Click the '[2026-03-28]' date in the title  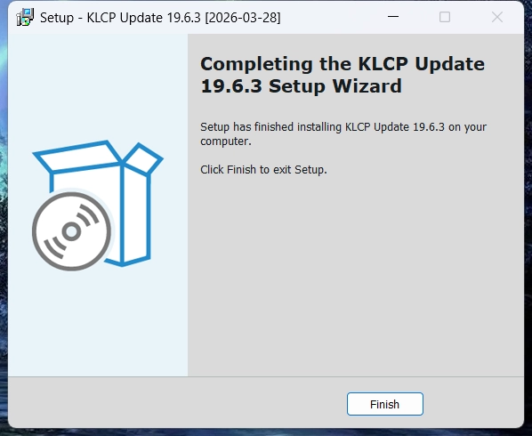coord(243,17)
